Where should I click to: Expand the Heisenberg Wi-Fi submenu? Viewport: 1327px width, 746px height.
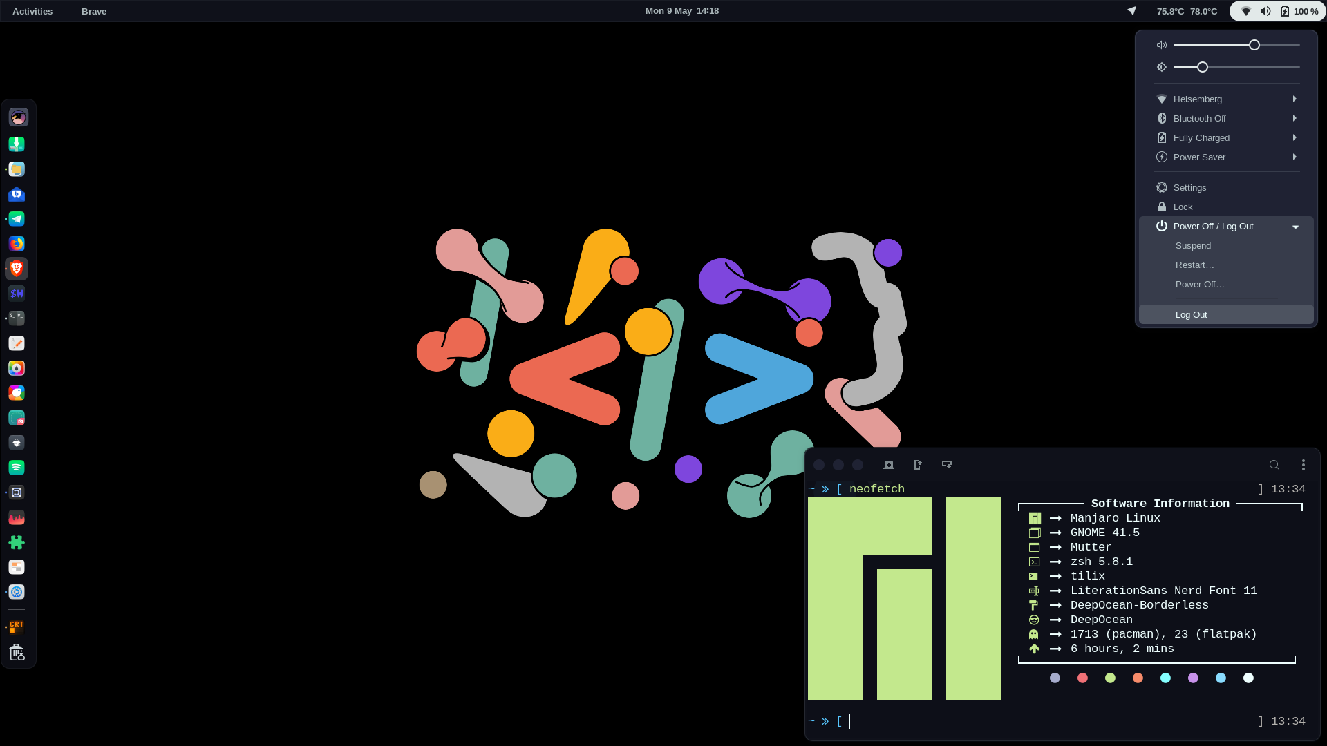coord(1226,99)
